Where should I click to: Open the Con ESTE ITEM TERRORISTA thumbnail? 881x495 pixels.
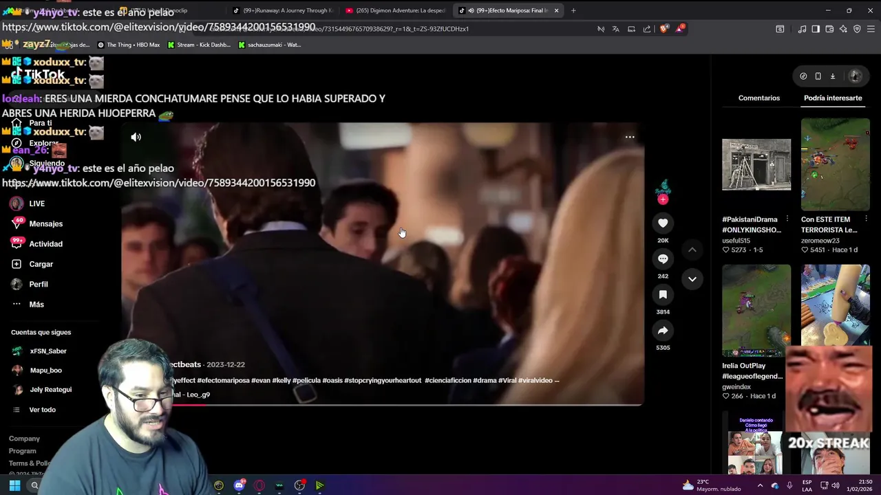point(836,164)
